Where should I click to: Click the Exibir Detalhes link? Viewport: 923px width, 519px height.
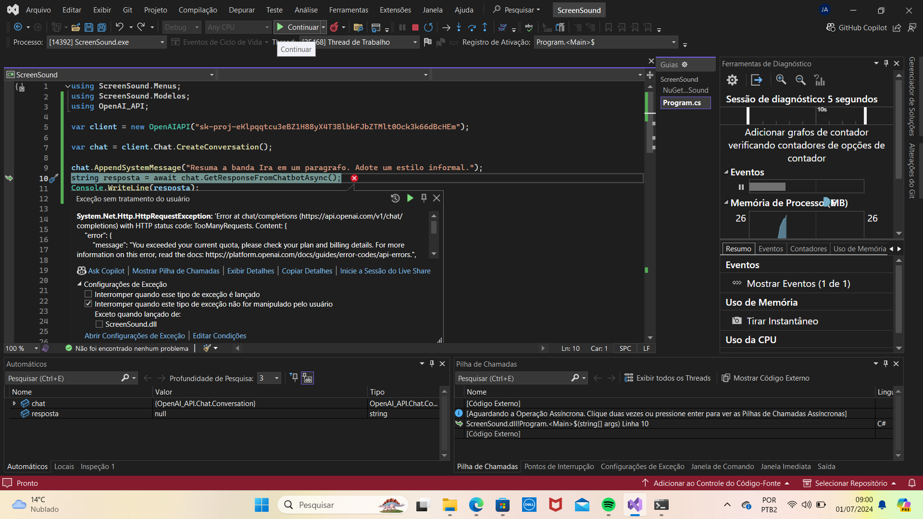pyautogui.click(x=250, y=271)
